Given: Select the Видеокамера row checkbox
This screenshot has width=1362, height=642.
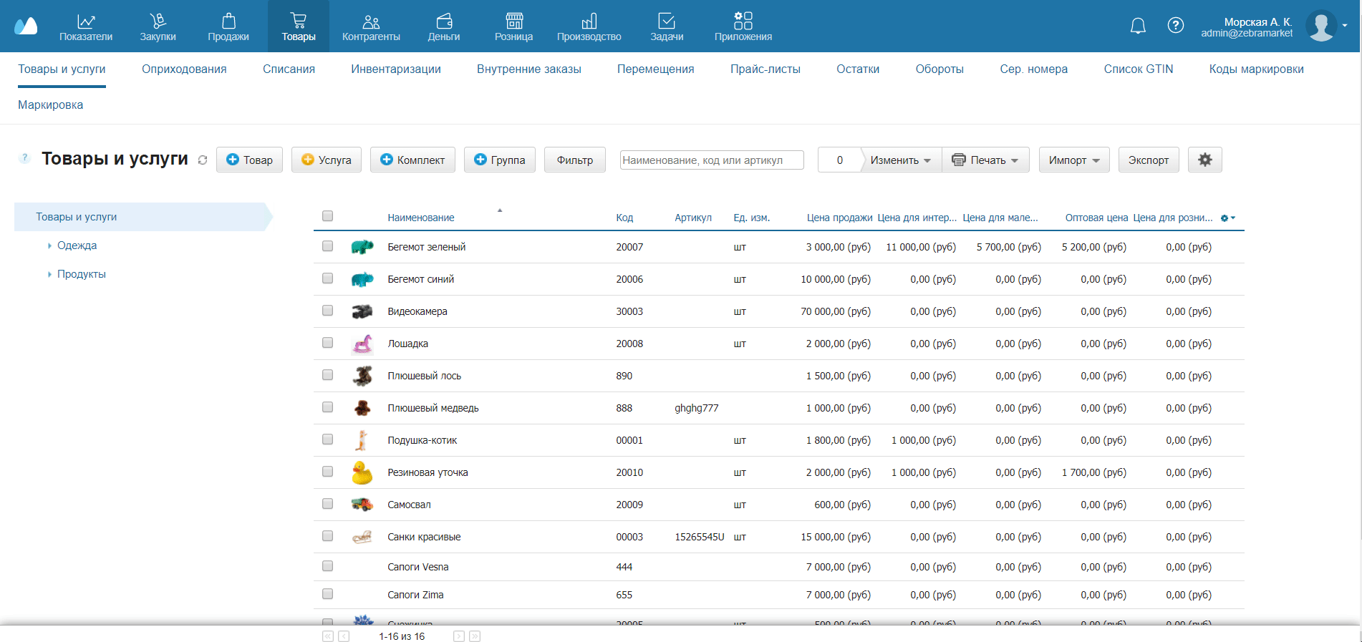Looking at the screenshot, I should 327,311.
